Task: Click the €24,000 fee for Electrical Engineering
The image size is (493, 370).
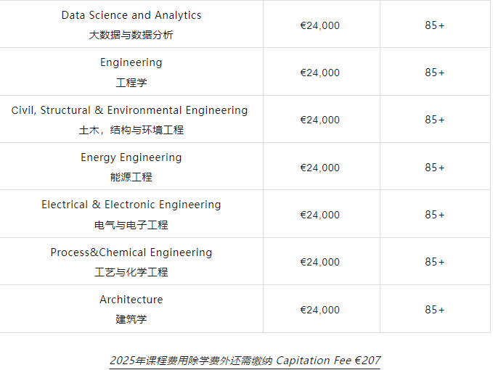Action: (x=319, y=215)
